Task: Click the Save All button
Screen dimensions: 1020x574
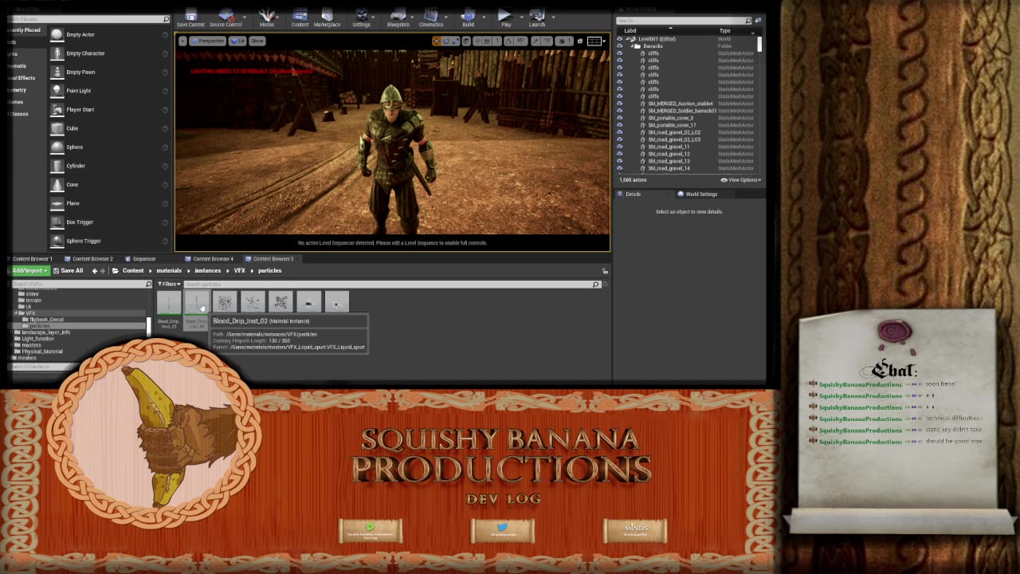Action: click(x=68, y=271)
